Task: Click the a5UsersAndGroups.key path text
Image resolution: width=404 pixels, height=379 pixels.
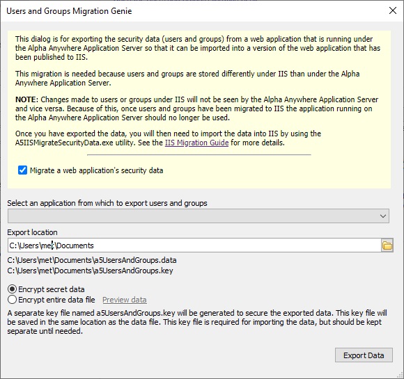Action: (90, 271)
